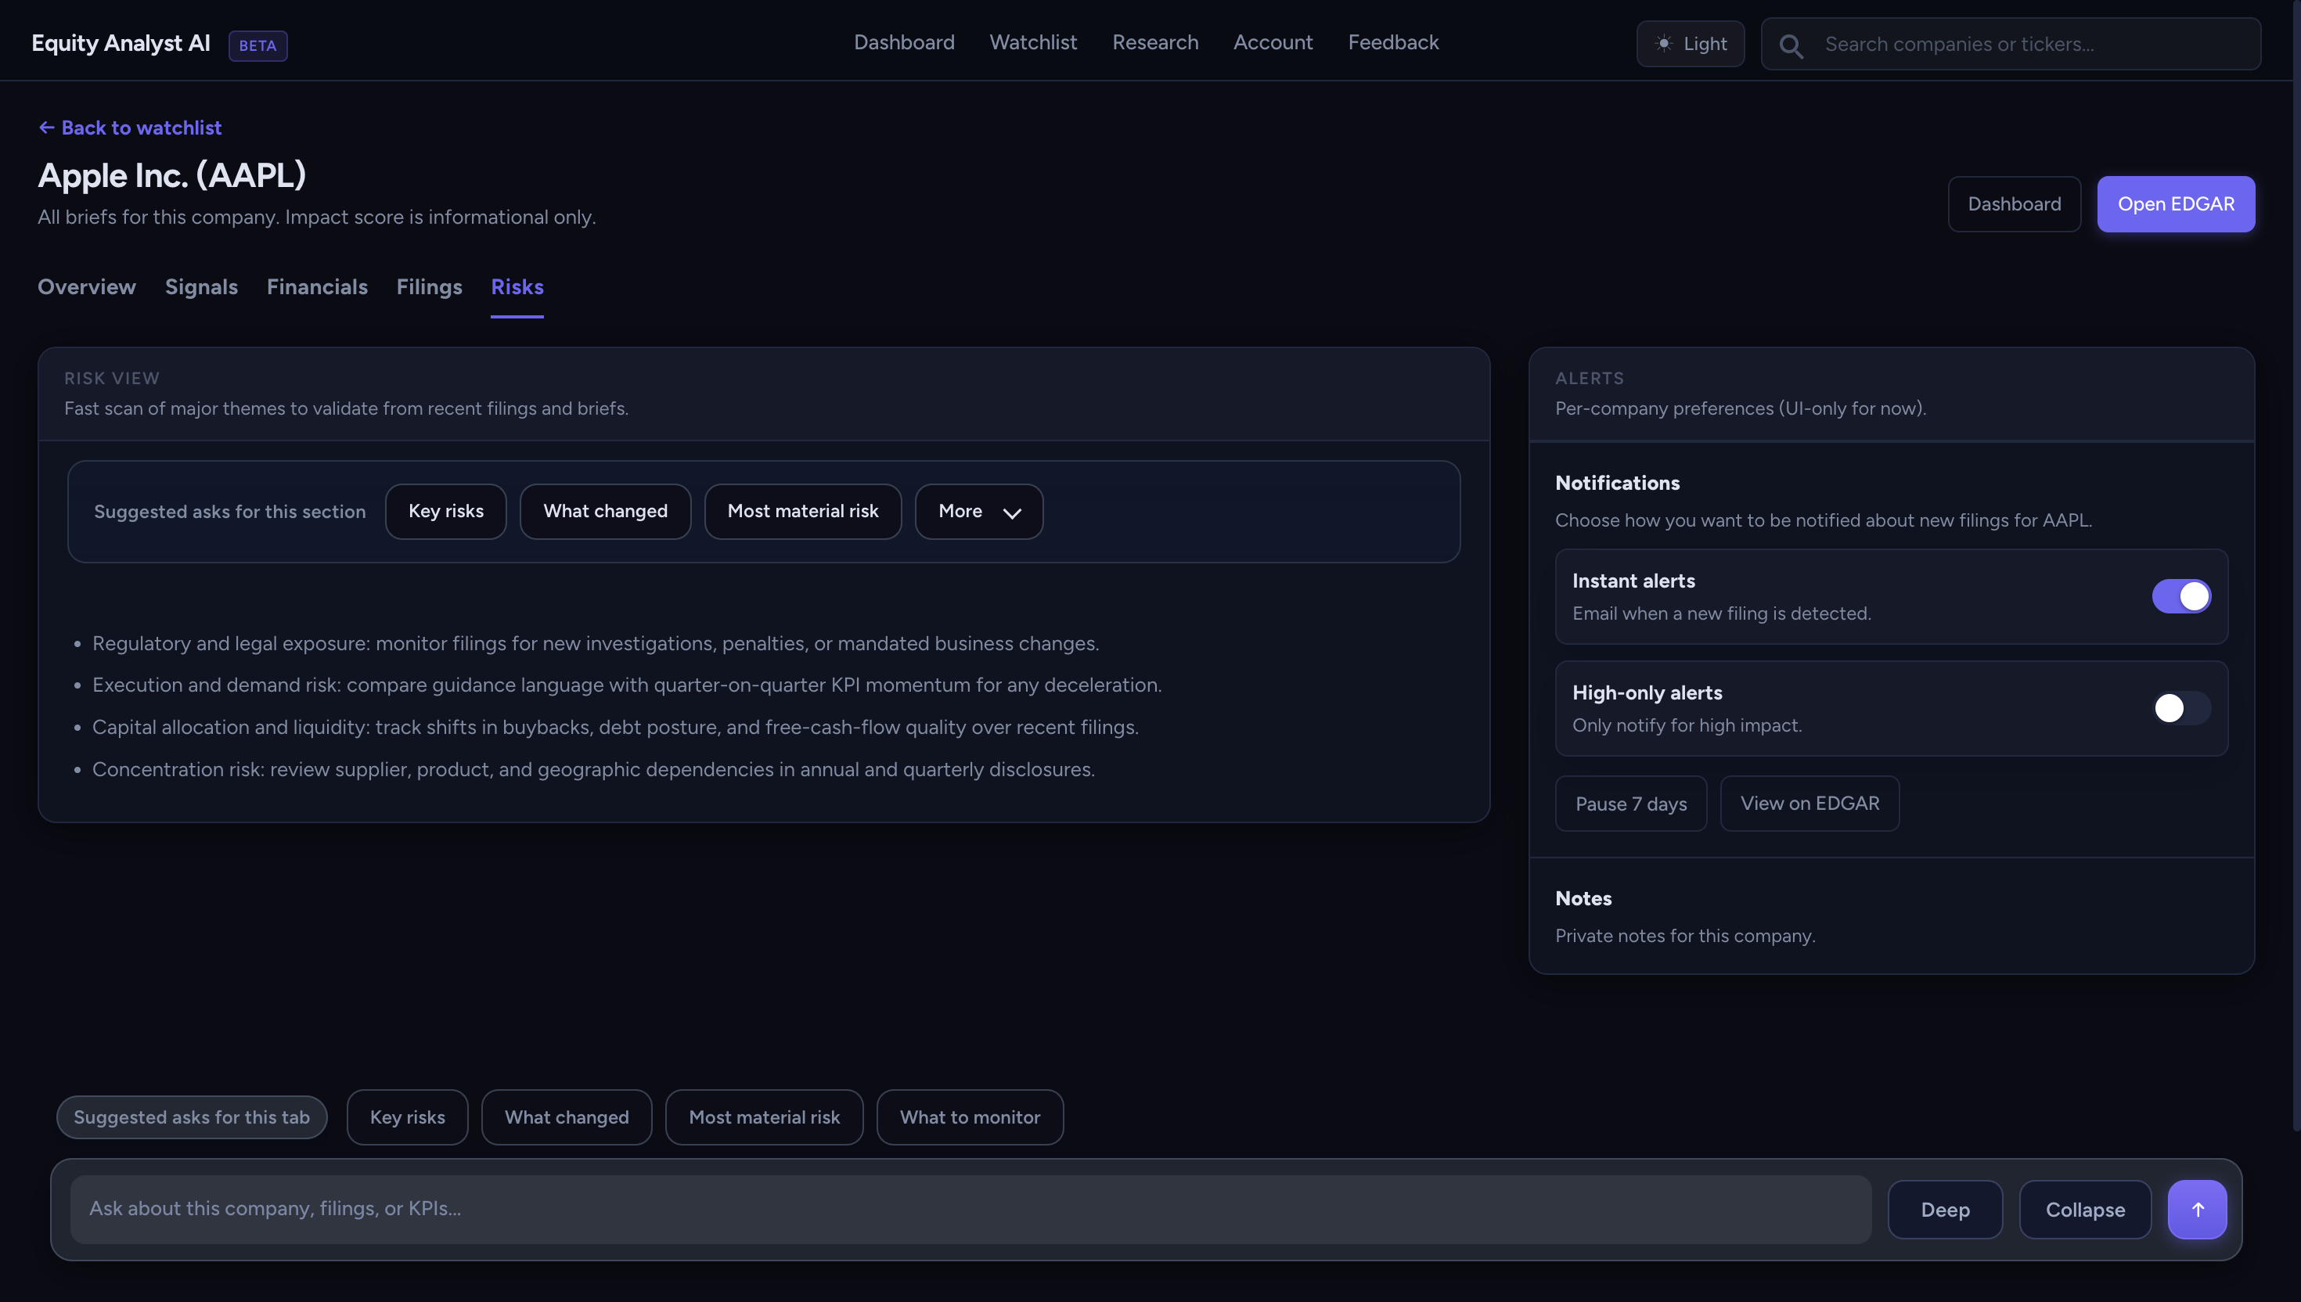Viewport: 2301px width, 1302px height.
Task: Open suggested asks for this tab
Action: tap(192, 1117)
